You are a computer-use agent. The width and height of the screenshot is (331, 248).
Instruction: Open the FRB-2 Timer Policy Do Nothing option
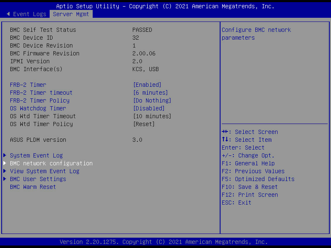pyautogui.click(x=152, y=100)
